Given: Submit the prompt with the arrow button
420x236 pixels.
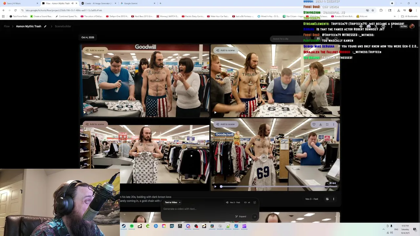Looking at the screenshot, I should (255, 216).
